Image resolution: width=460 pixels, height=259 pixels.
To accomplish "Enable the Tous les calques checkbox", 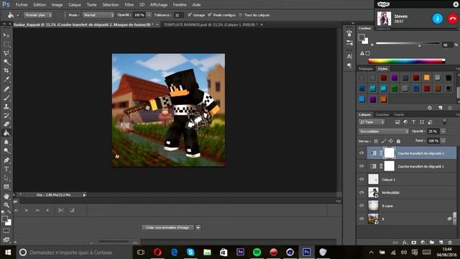I will 241,14.
